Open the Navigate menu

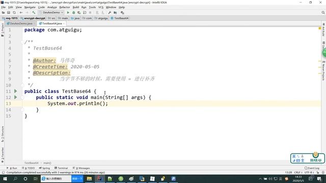point(30,7)
